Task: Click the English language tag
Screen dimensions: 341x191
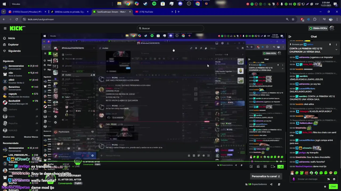Action: point(78,183)
